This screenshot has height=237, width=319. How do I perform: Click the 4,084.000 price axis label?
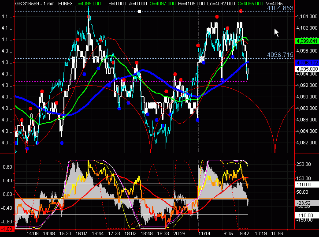[307, 131]
